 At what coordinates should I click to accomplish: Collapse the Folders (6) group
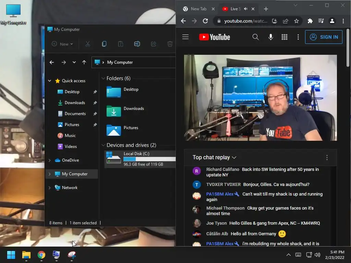(103, 78)
